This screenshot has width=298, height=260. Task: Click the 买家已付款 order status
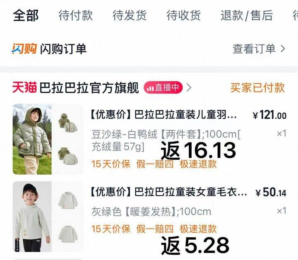pos(258,88)
